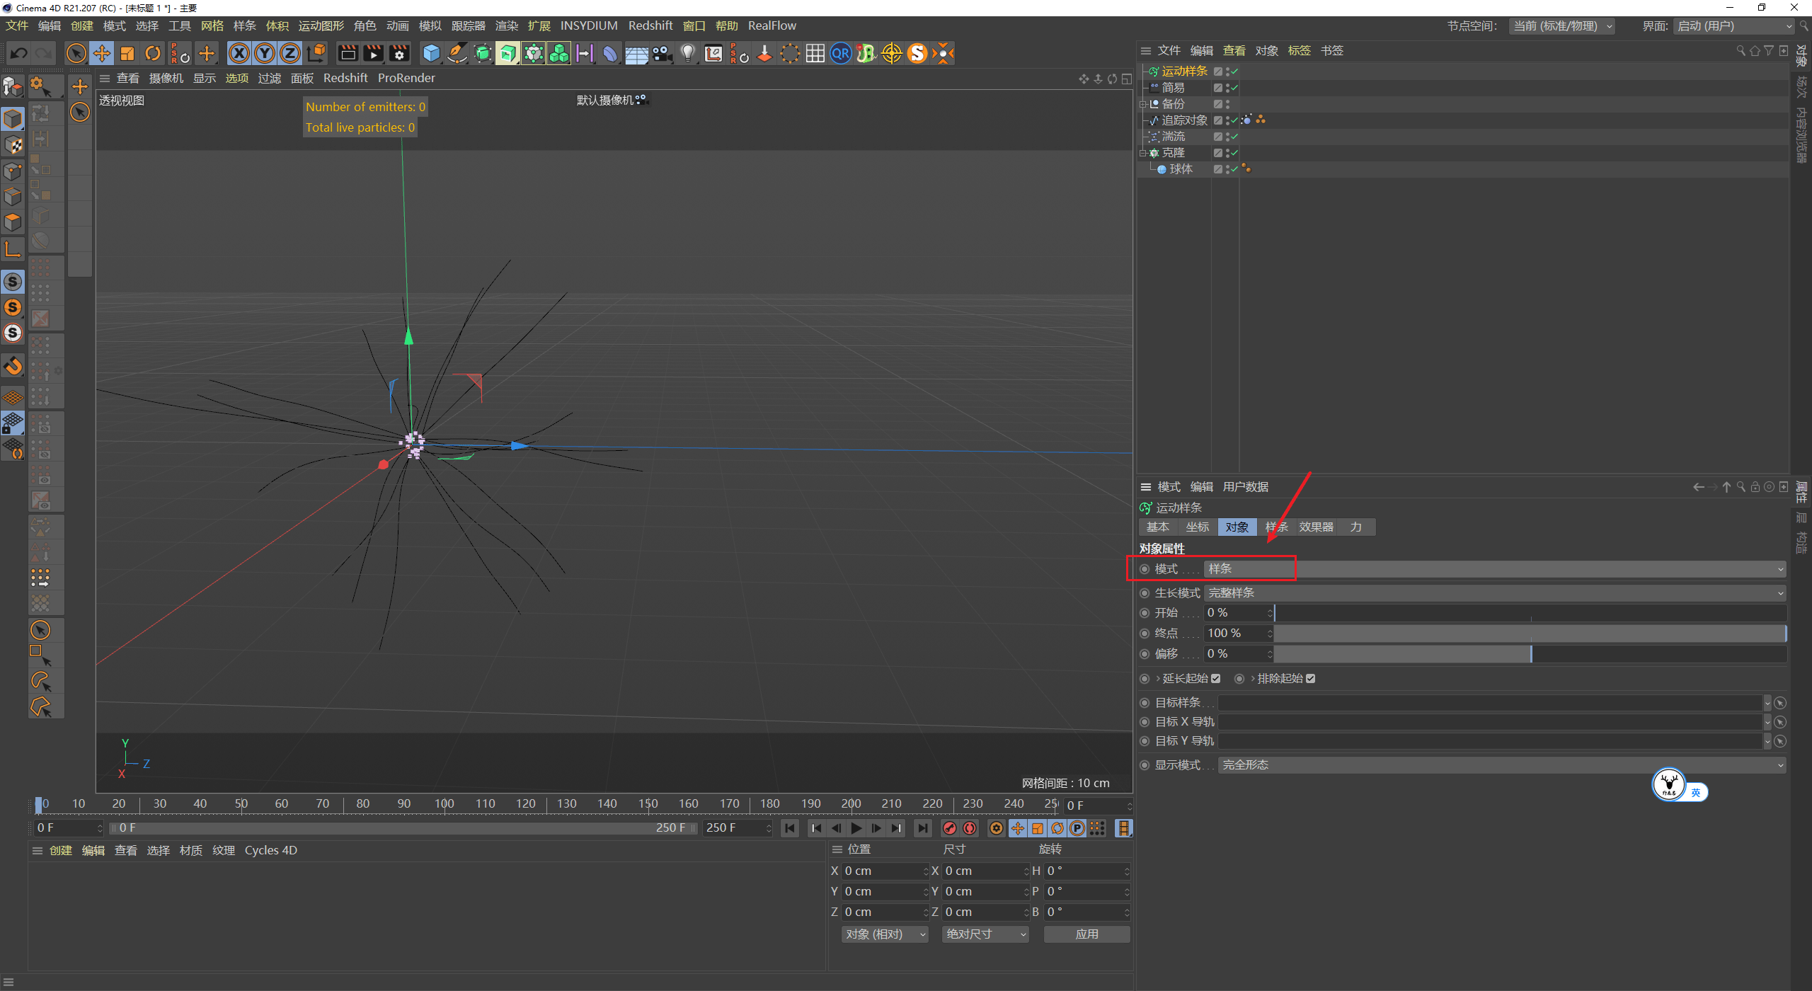
Task: Click the 应用 button in coordinates panel
Action: coord(1086,934)
